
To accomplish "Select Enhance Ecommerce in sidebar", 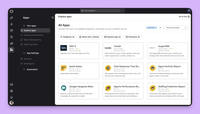I will pos(33,35).
